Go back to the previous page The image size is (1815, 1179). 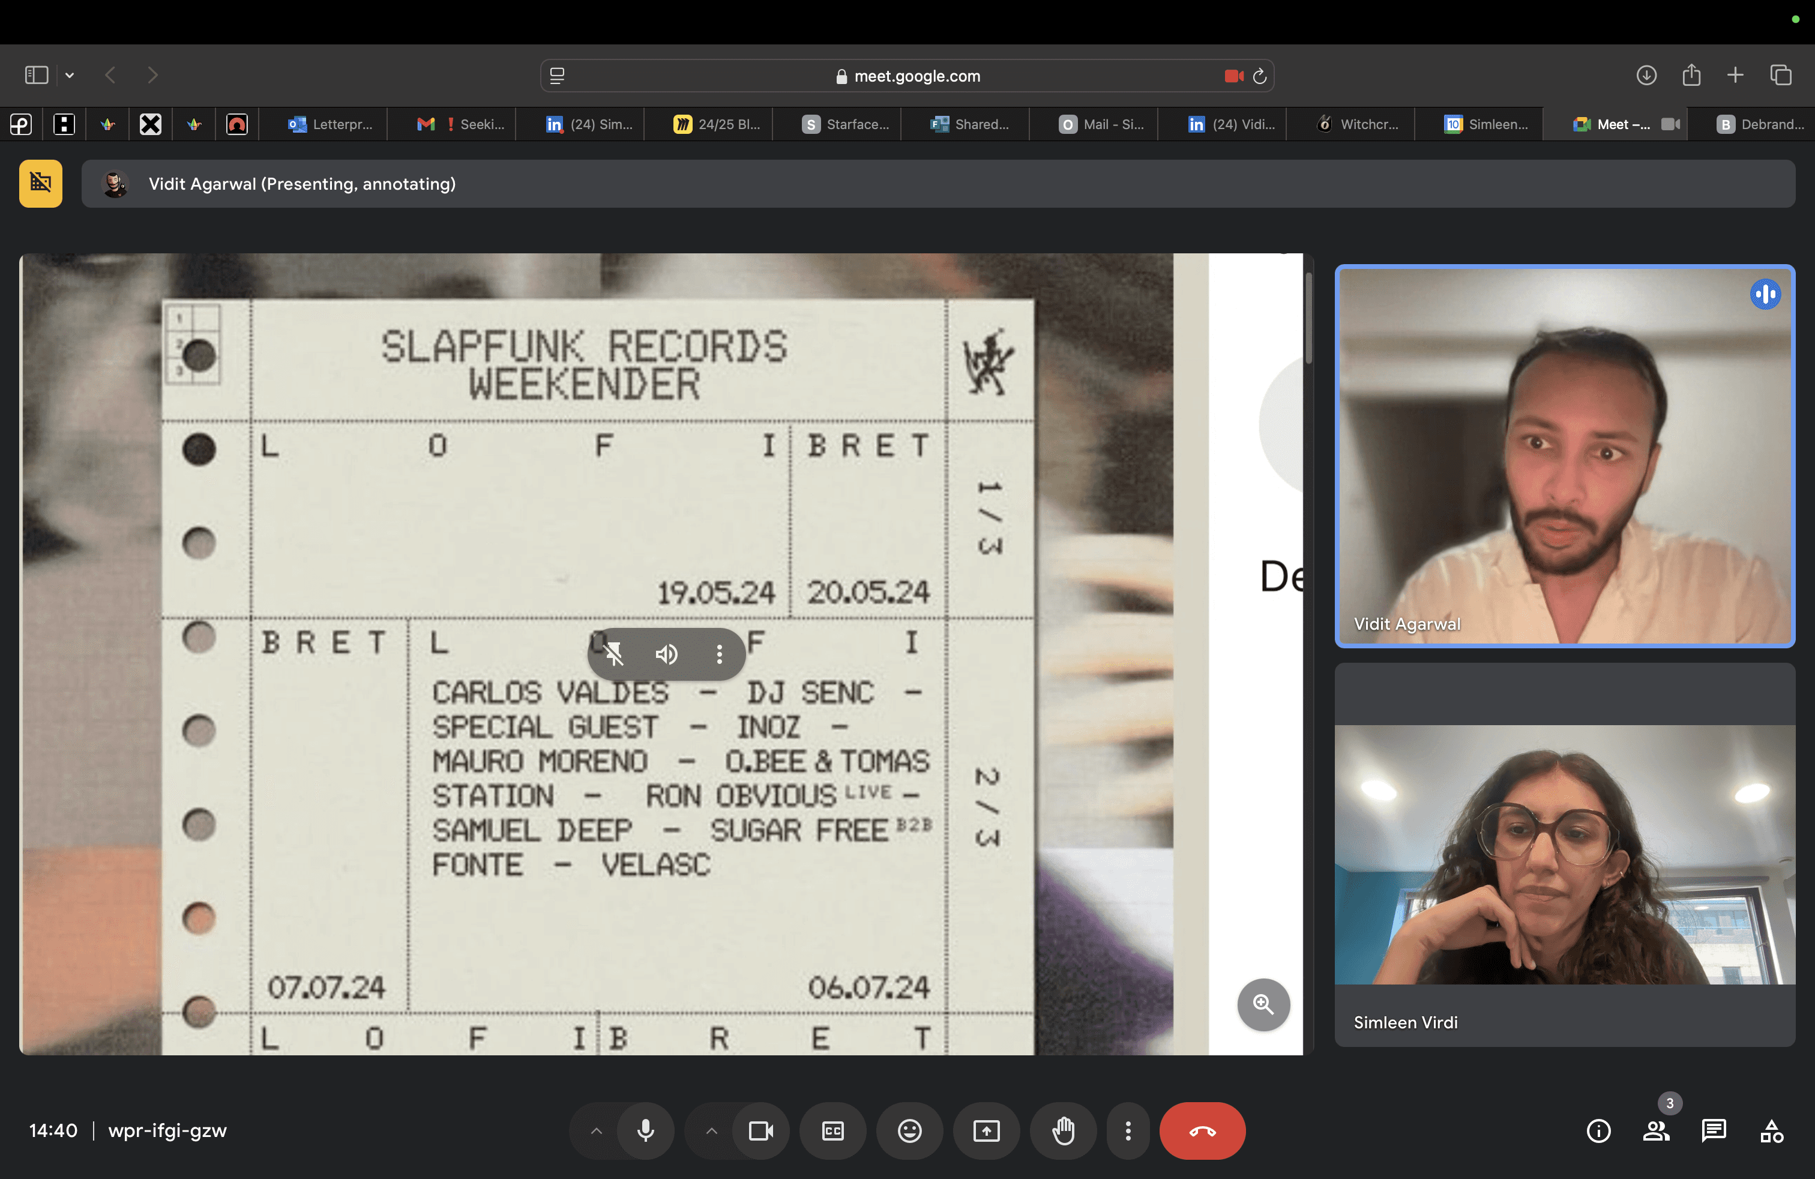point(110,74)
